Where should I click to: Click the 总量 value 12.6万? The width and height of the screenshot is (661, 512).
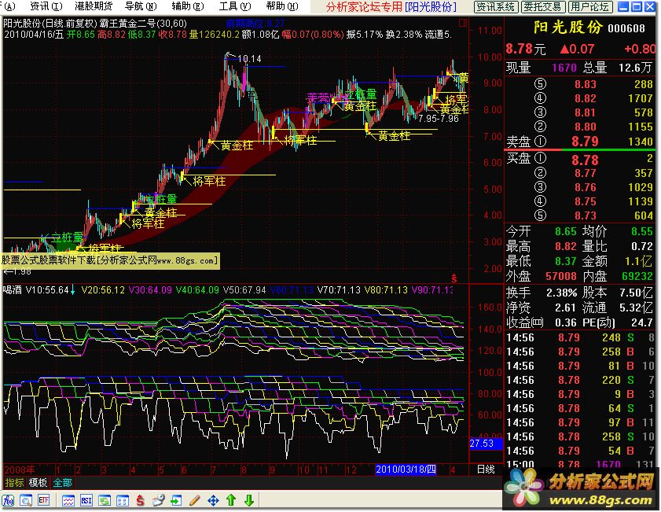[635, 68]
